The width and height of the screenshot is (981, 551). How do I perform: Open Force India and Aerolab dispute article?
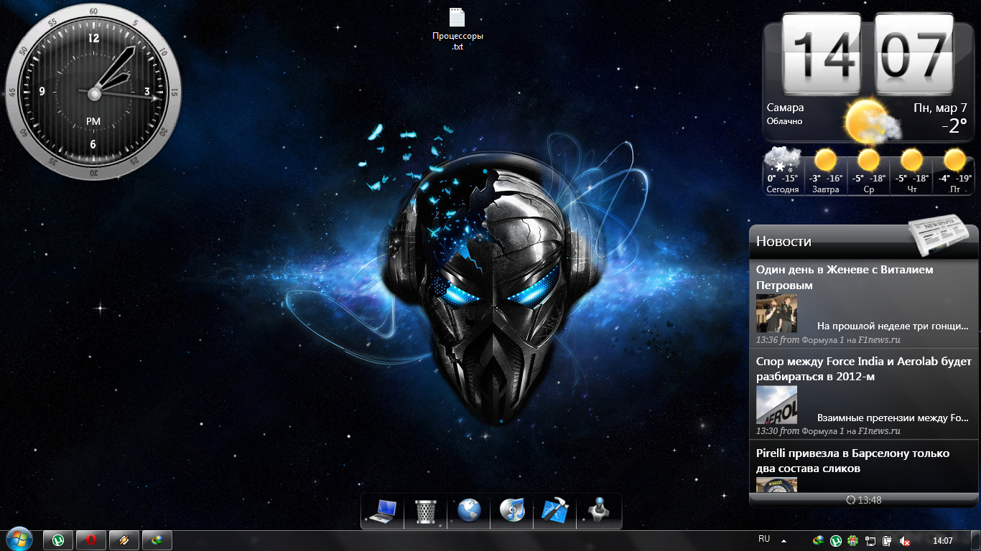click(x=864, y=369)
